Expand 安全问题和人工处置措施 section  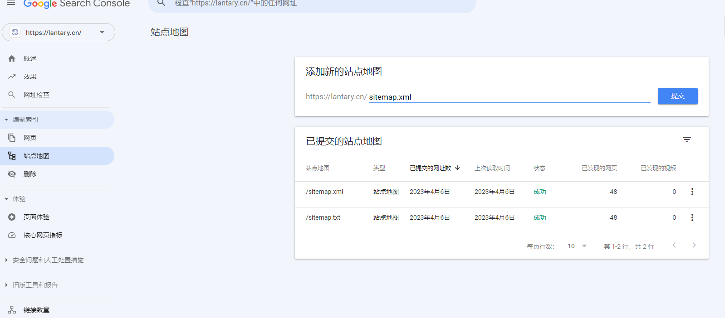pos(48,260)
